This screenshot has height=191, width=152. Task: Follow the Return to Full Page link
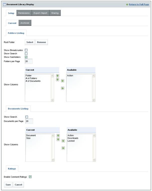point(139,5)
